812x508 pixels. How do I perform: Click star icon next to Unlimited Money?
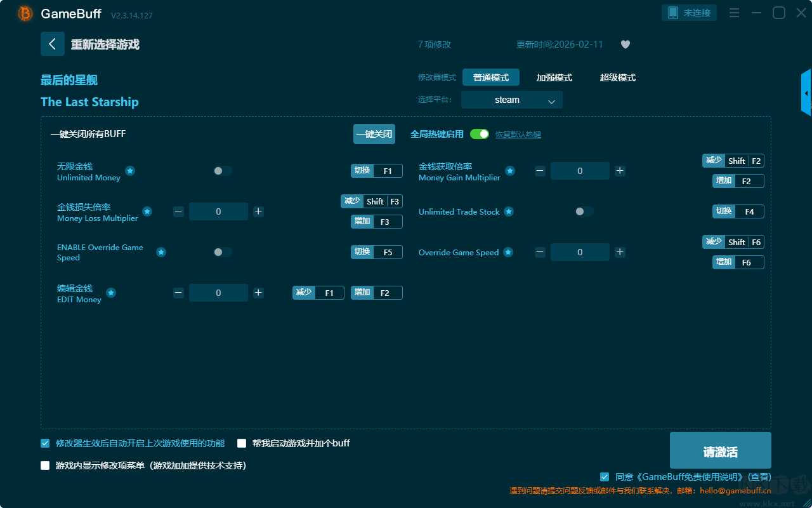pos(130,171)
